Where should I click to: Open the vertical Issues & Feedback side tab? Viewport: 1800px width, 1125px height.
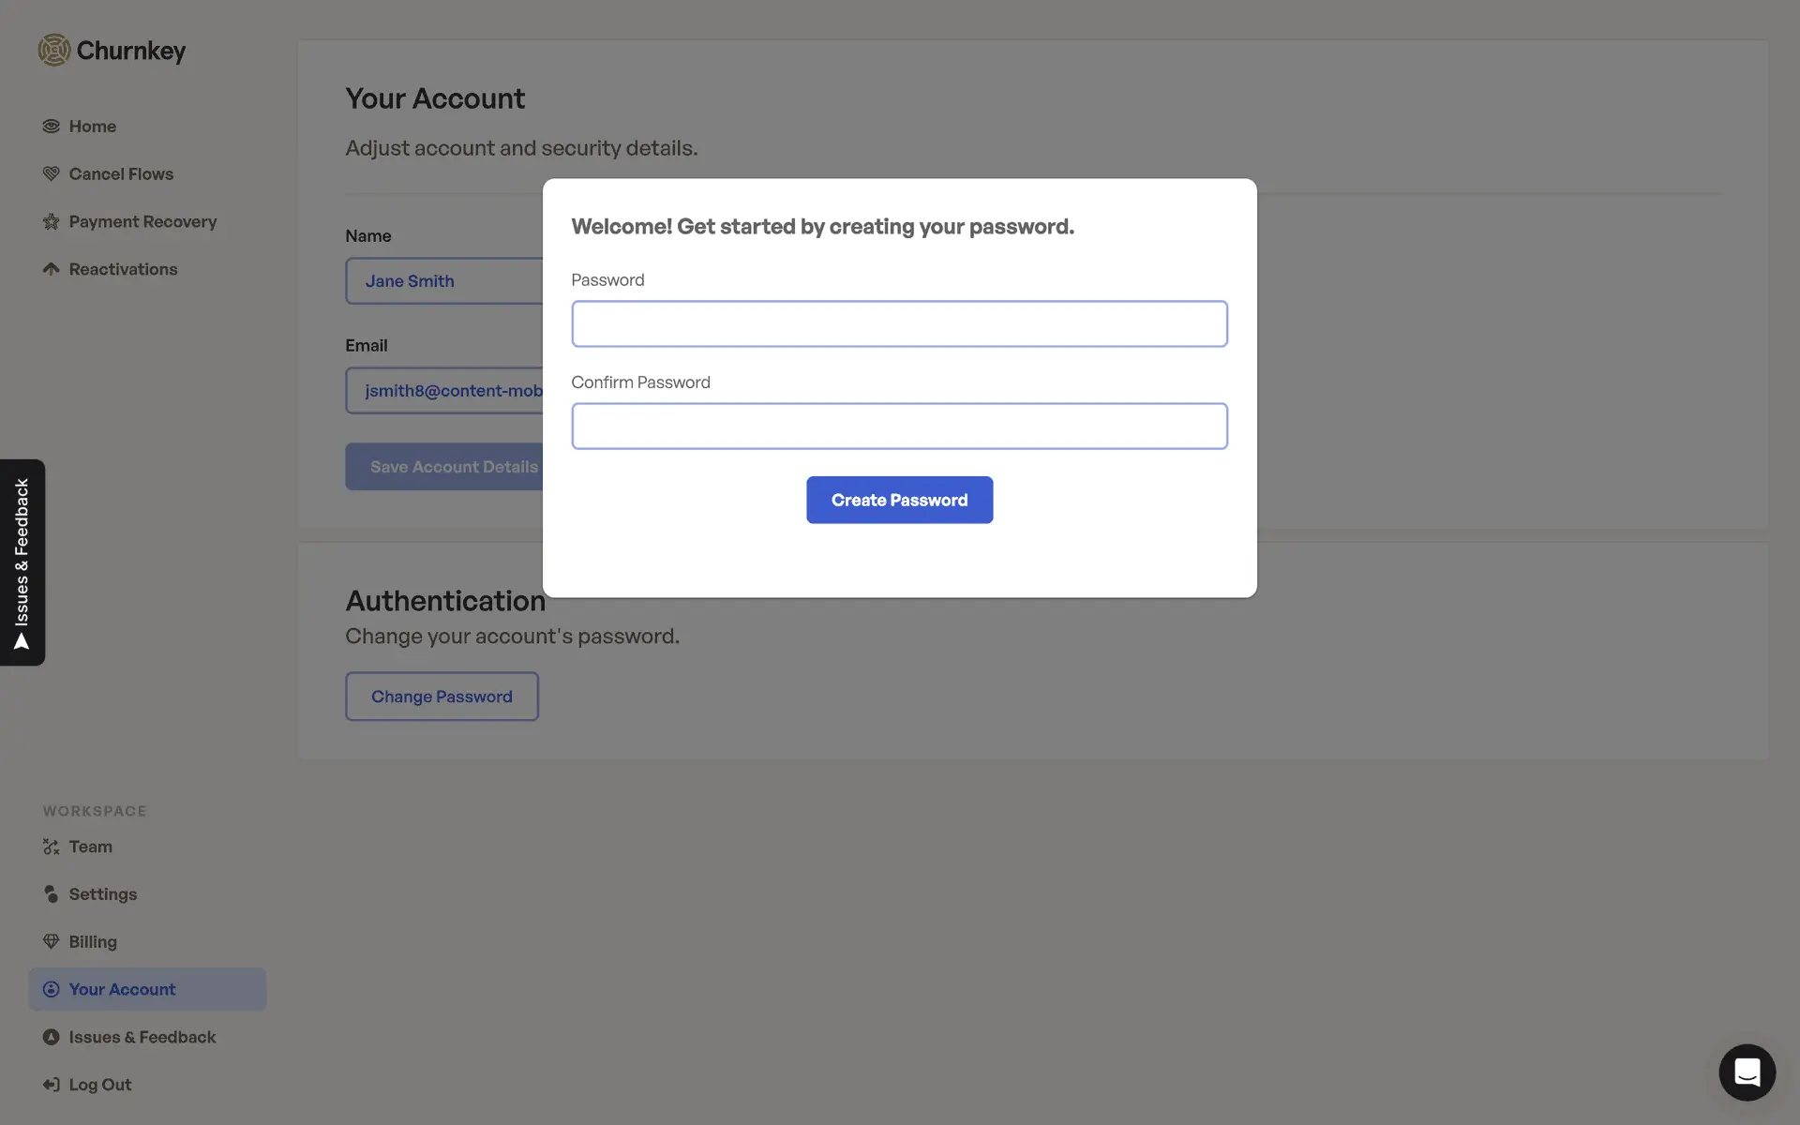[22, 562]
